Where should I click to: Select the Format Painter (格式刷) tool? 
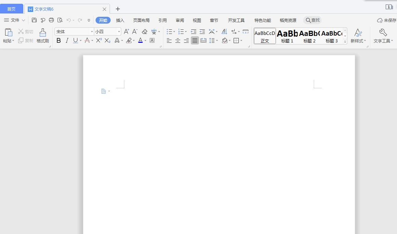(42, 36)
